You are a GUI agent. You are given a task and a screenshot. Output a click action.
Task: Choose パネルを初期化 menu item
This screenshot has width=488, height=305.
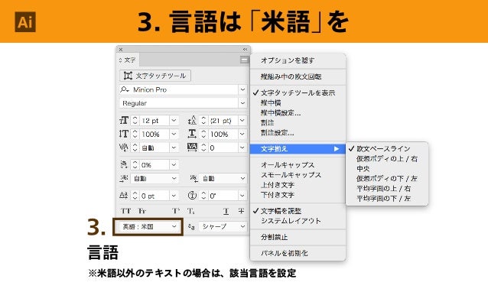298,253
